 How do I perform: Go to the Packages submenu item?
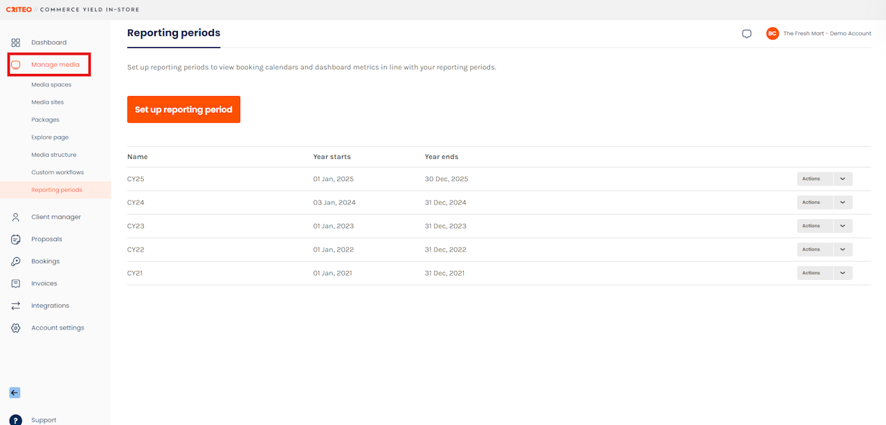coord(45,120)
